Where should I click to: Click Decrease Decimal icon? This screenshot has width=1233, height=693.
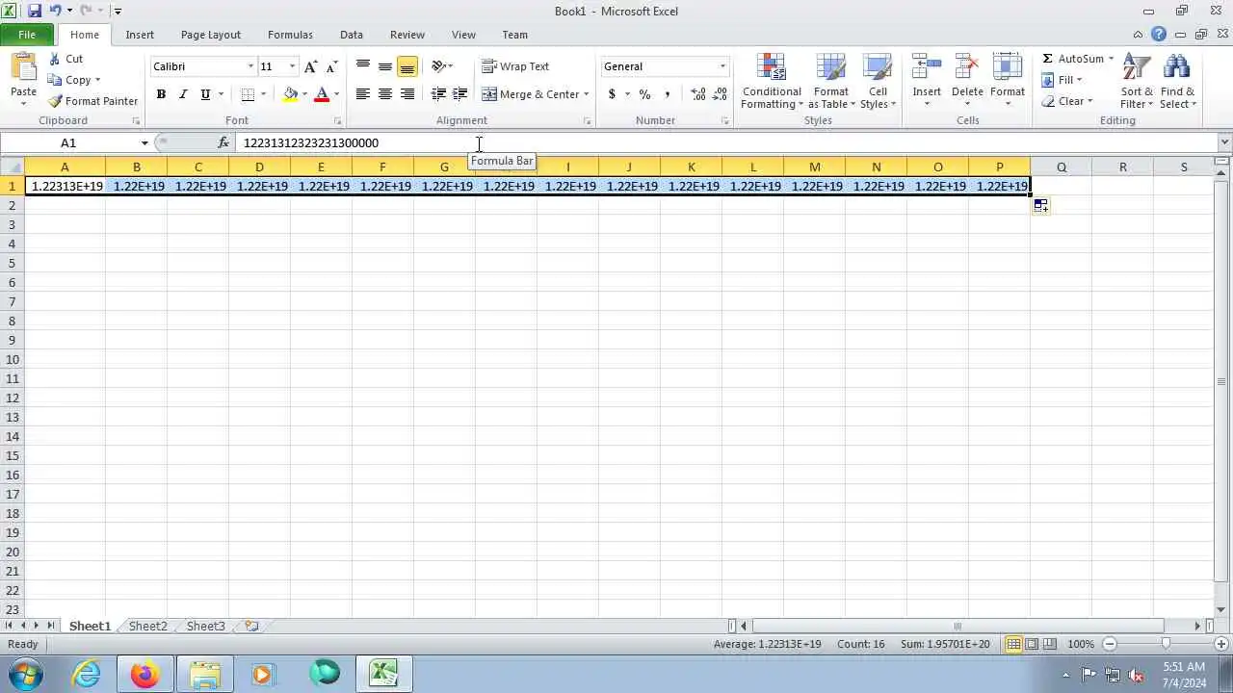pyautogui.click(x=721, y=94)
